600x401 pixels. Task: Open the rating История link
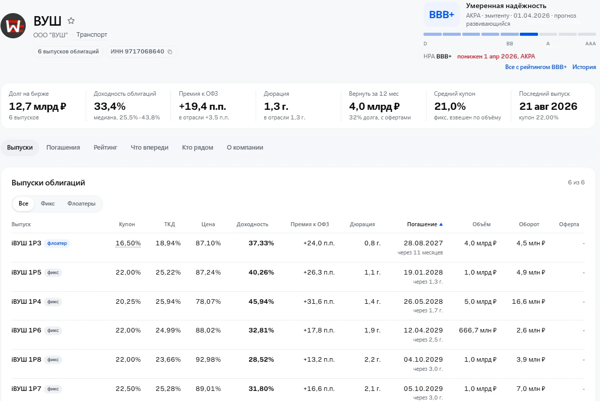(x=584, y=67)
